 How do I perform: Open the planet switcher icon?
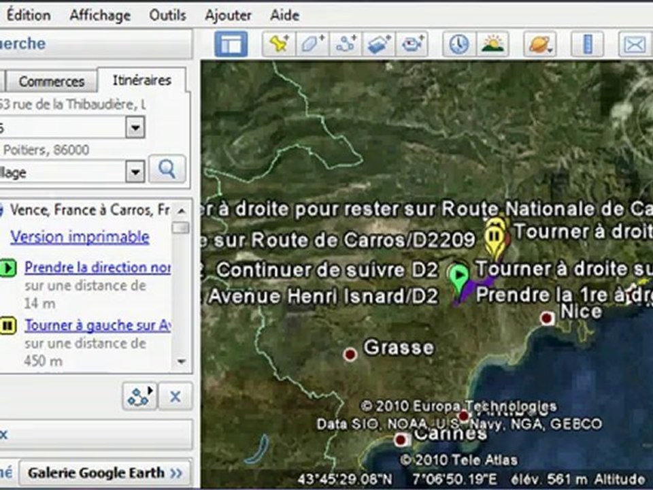pyautogui.click(x=540, y=44)
